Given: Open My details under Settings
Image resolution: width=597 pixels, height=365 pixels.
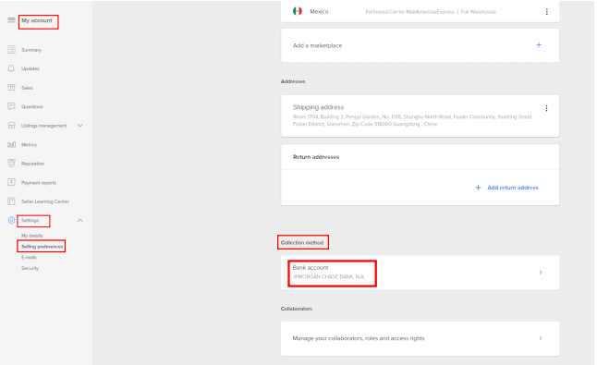Looking at the screenshot, I should [x=32, y=236].
